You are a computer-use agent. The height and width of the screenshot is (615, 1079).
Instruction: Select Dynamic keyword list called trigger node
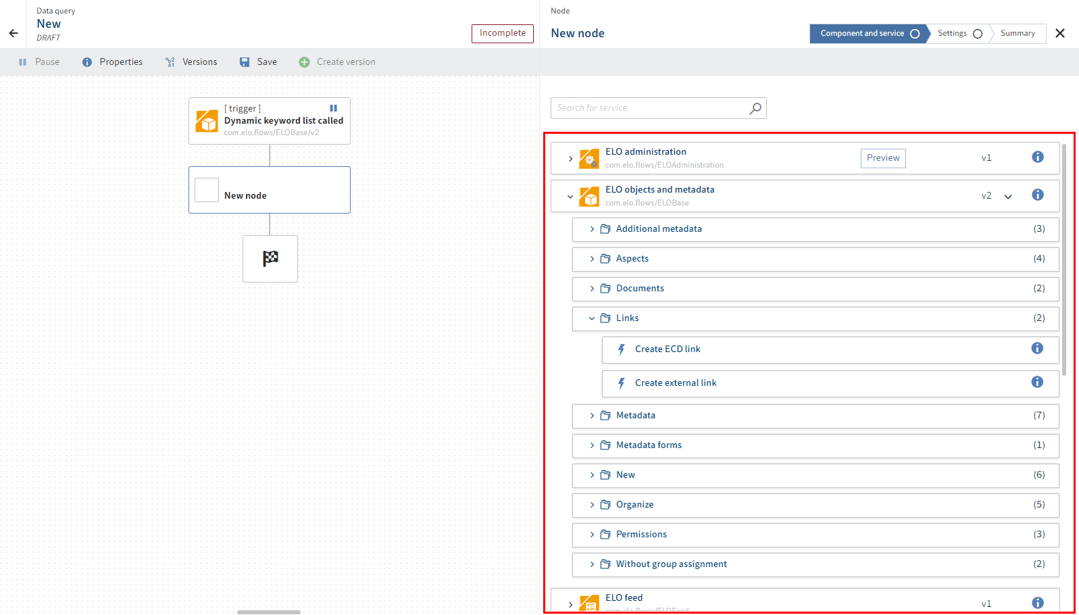pos(270,121)
